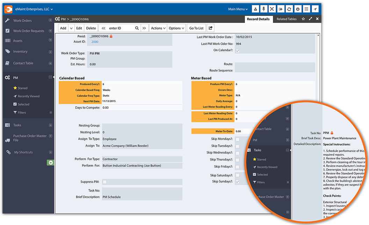Collapse the PM section minus icon

50,77
